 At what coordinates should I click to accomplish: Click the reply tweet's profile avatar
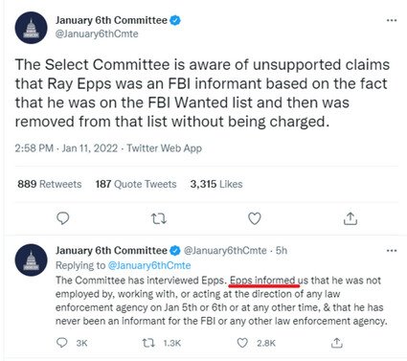31,259
